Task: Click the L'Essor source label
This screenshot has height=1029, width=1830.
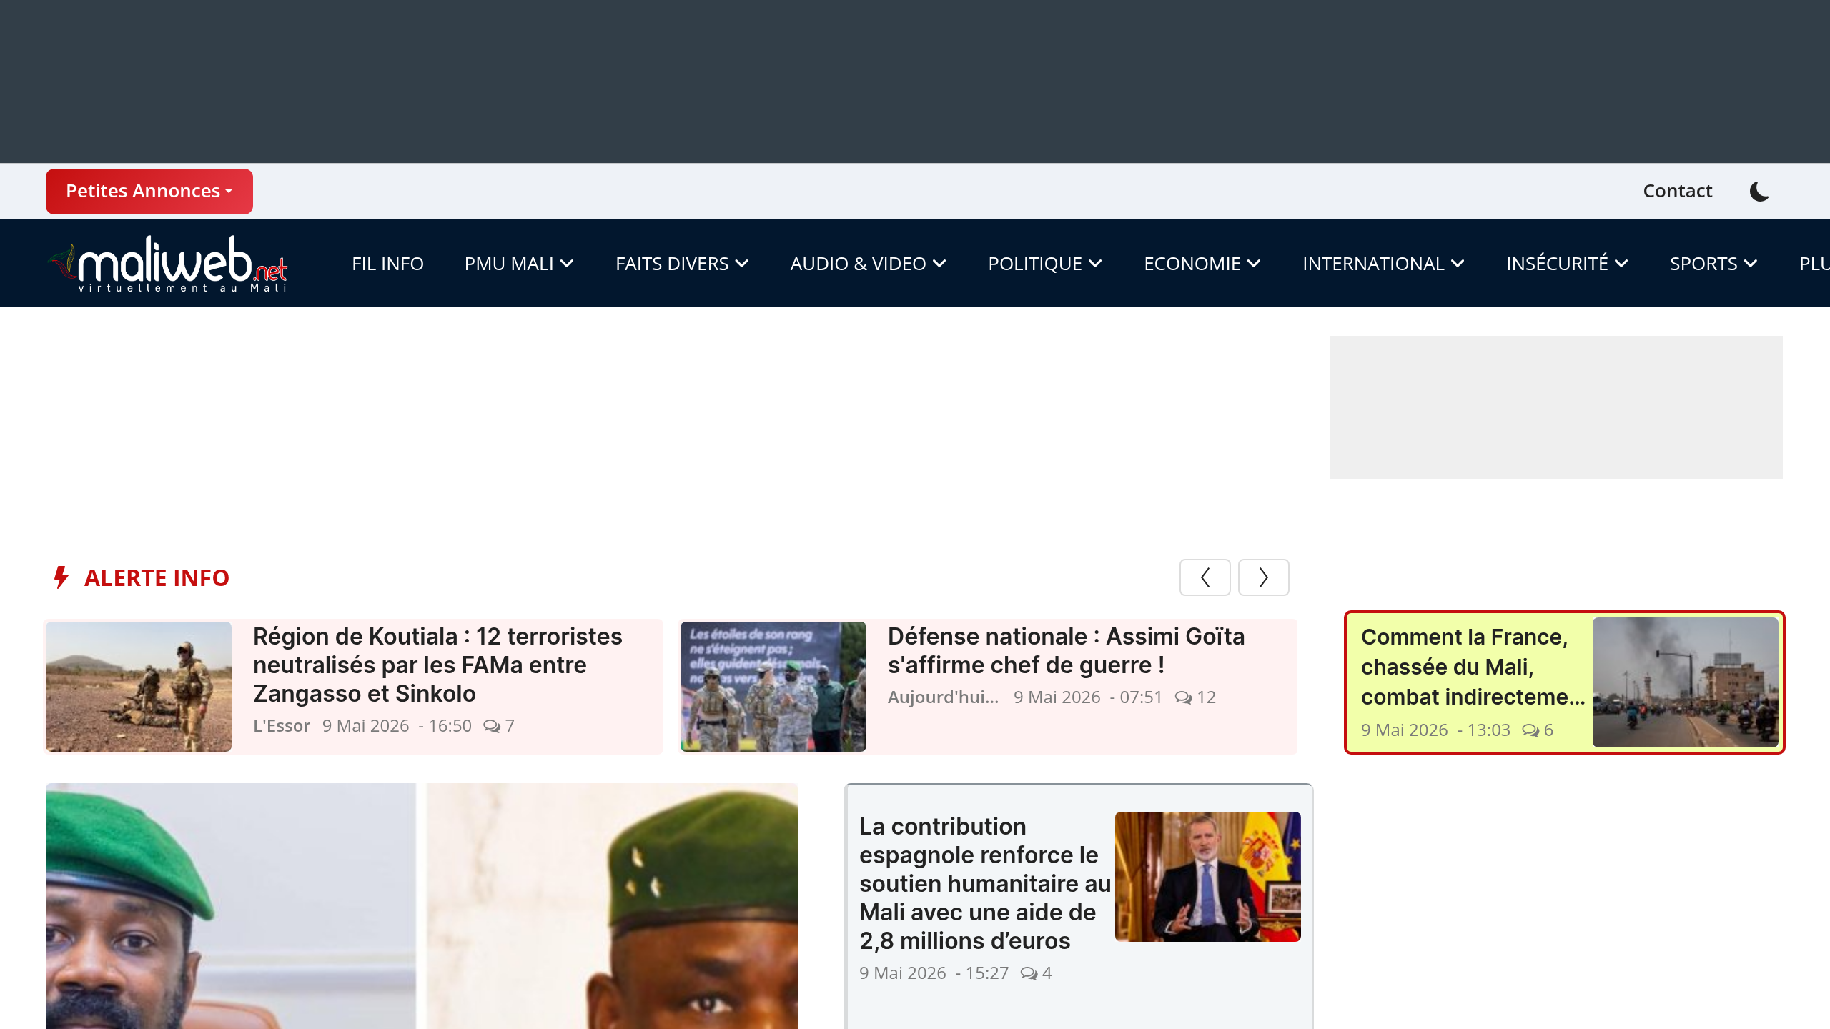Action: point(282,726)
